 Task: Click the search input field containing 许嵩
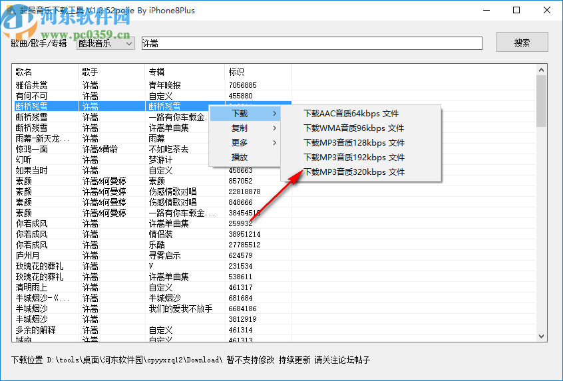point(311,43)
